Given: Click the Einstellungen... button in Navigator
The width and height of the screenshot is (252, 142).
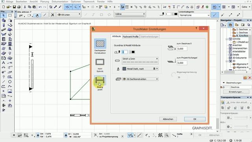Looking at the screenshot, I should [236, 92].
